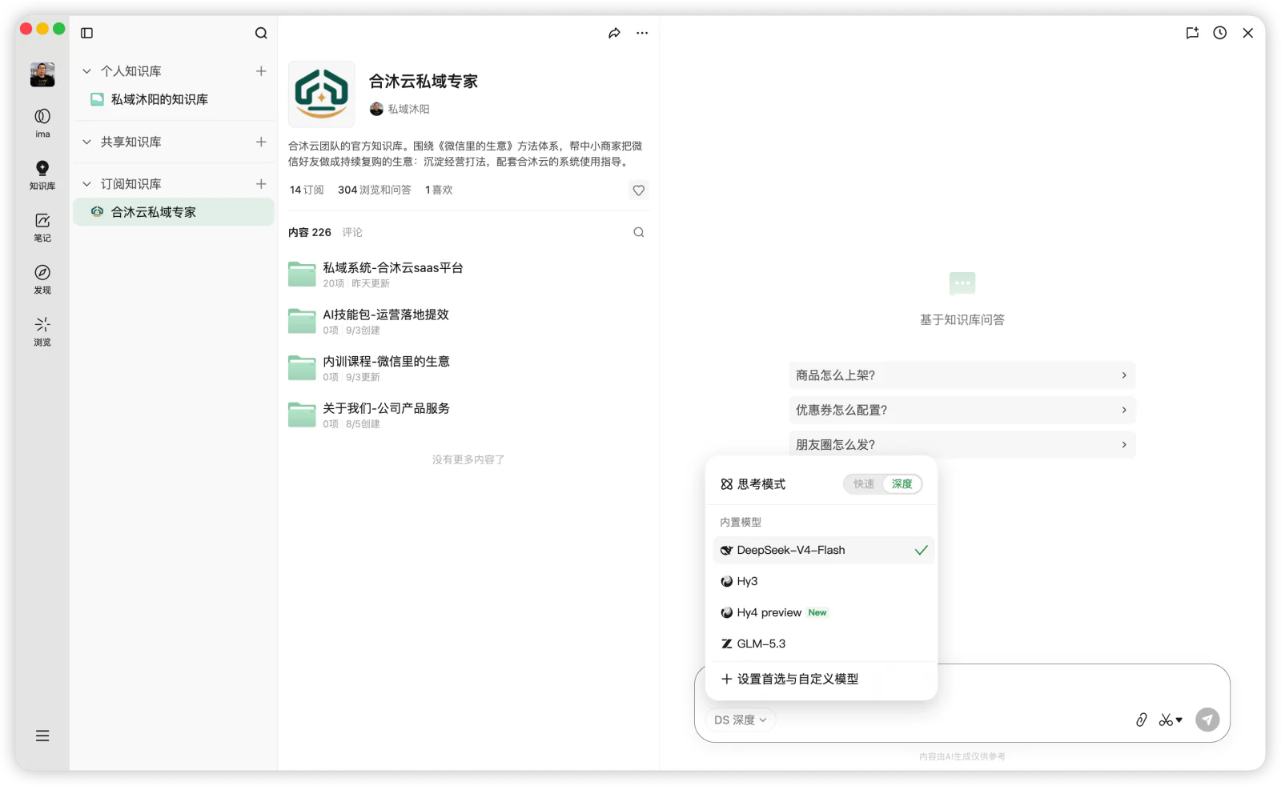Collapse the 共享知识库 section

[x=86, y=142]
